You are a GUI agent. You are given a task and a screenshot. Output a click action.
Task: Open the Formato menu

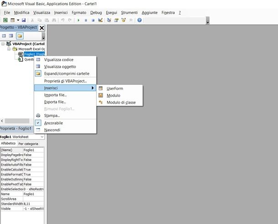[x=79, y=13]
